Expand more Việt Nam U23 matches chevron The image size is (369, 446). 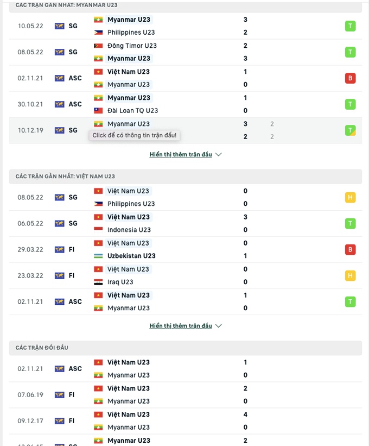click(219, 326)
